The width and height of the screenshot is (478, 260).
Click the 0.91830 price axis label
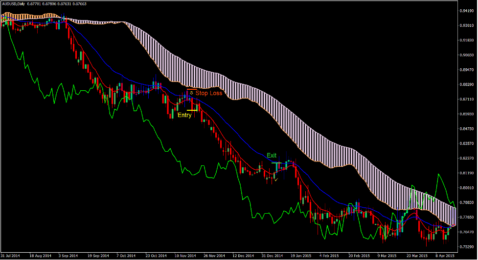(x=466, y=40)
